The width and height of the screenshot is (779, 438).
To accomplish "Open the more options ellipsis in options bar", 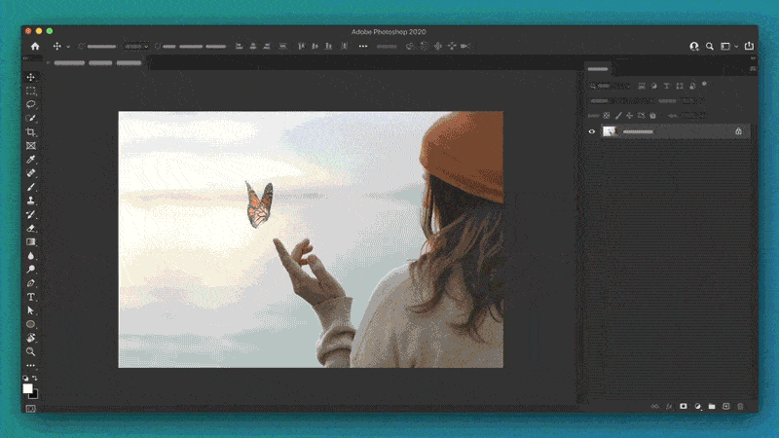I will point(363,46).
